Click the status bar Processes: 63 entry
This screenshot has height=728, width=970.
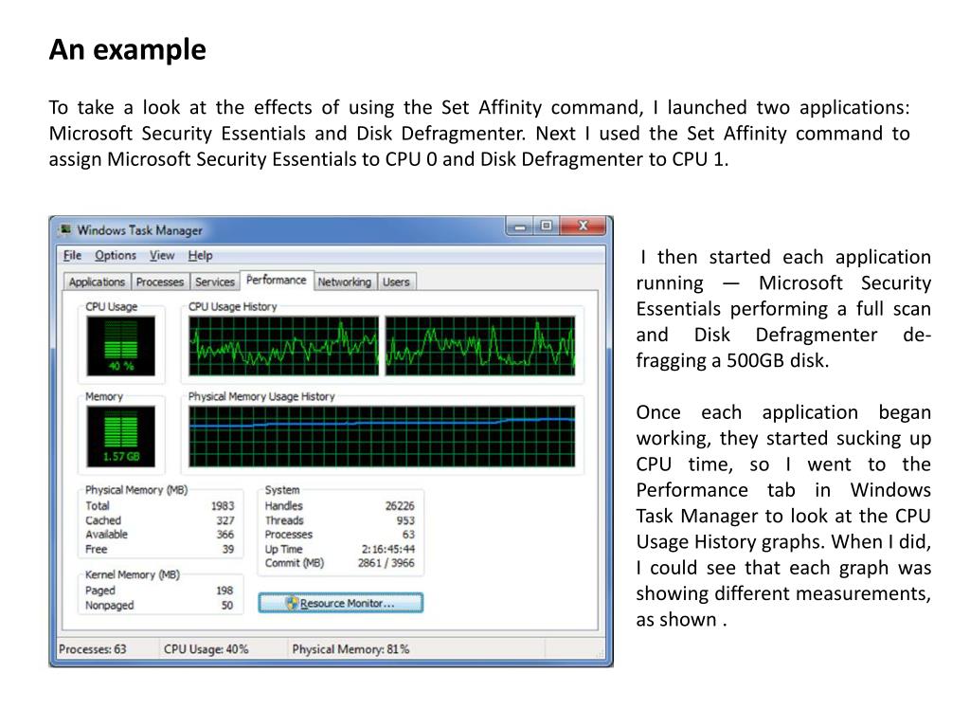(92, 648)
